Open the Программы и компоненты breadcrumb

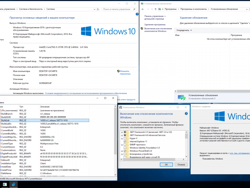tap(193, 9)
